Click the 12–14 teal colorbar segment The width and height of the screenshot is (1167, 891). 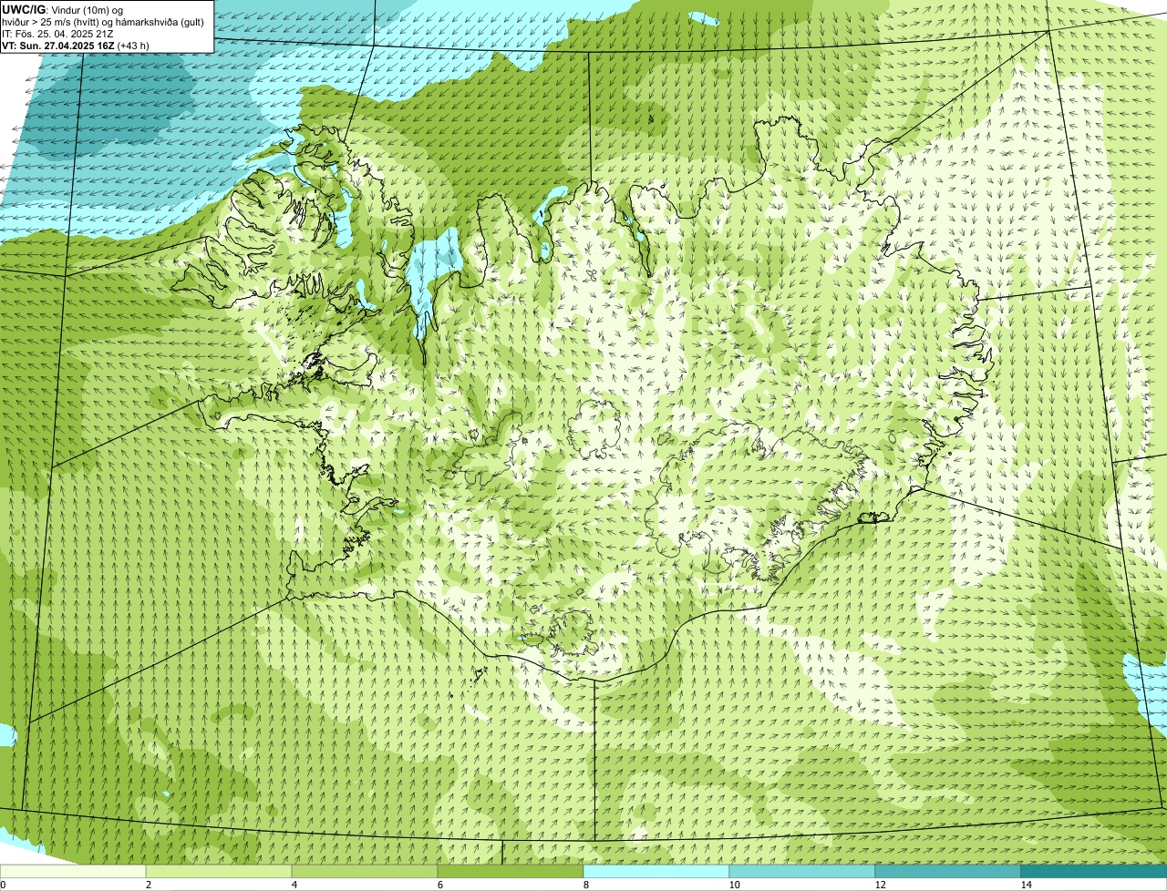coord(948,871)
